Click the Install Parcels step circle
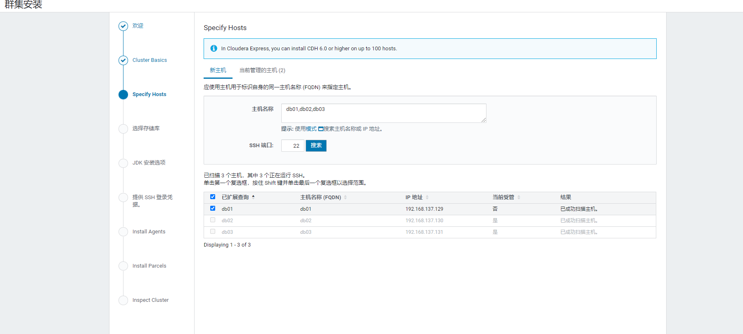 123,266
